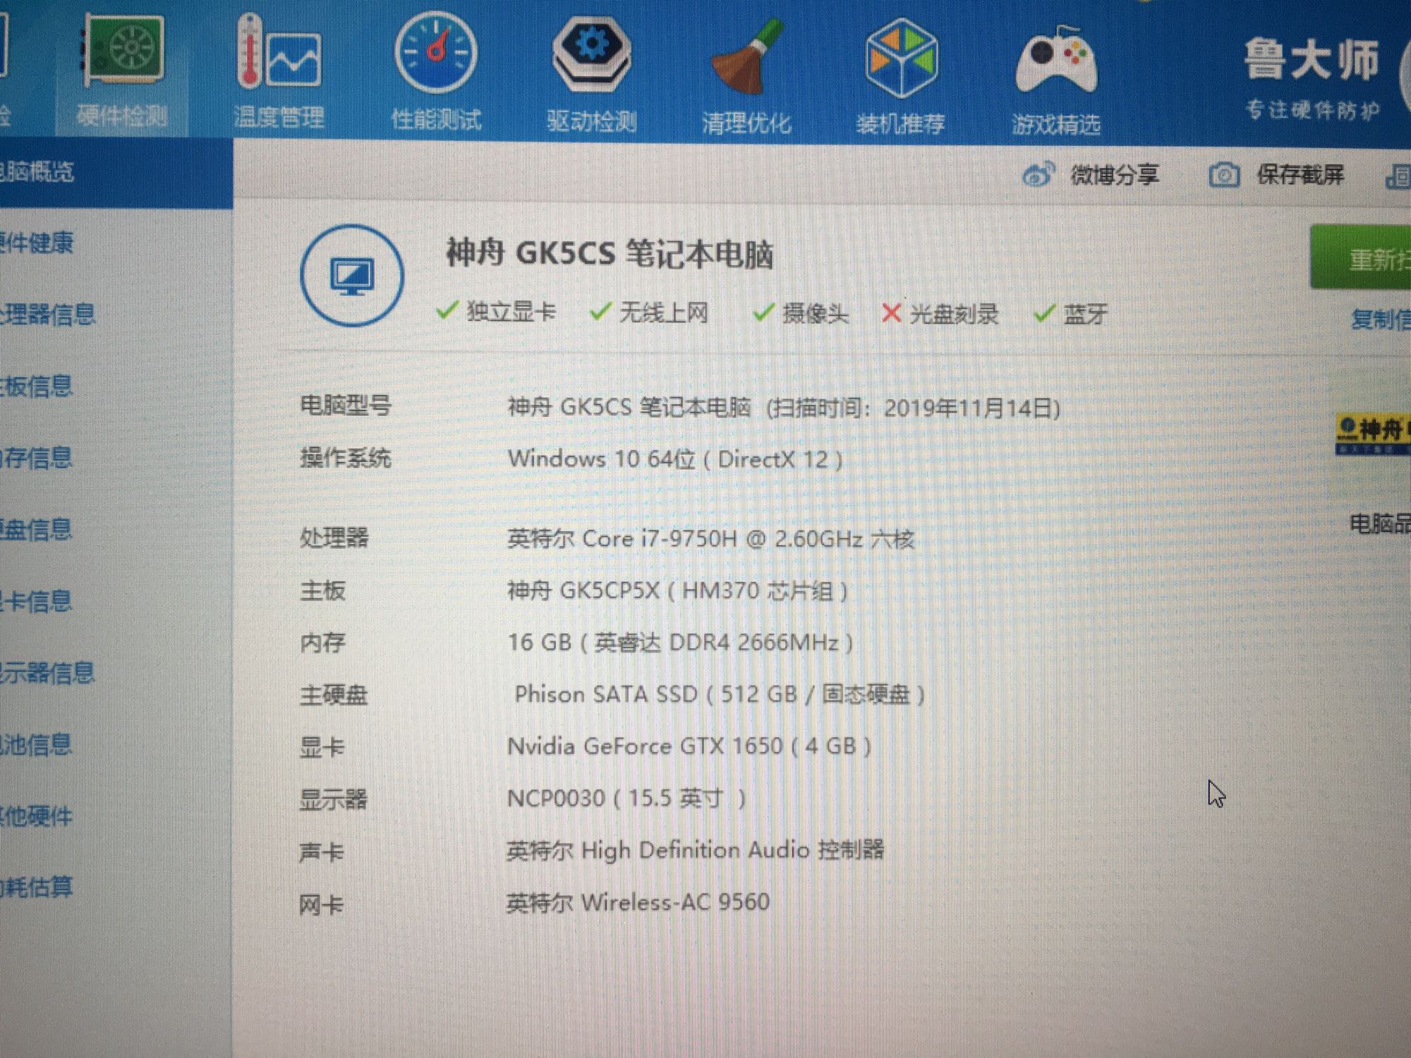Go to 硬盘信息 sidebar entry
This screenshot has width=1411, height=1058.
tap(37, 529)
